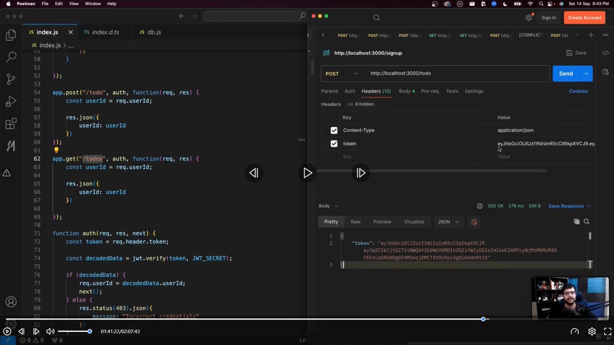
Task: Open the Tests request tab
Action: (452, 91)
